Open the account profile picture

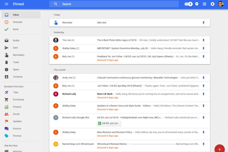click(221, 4)
